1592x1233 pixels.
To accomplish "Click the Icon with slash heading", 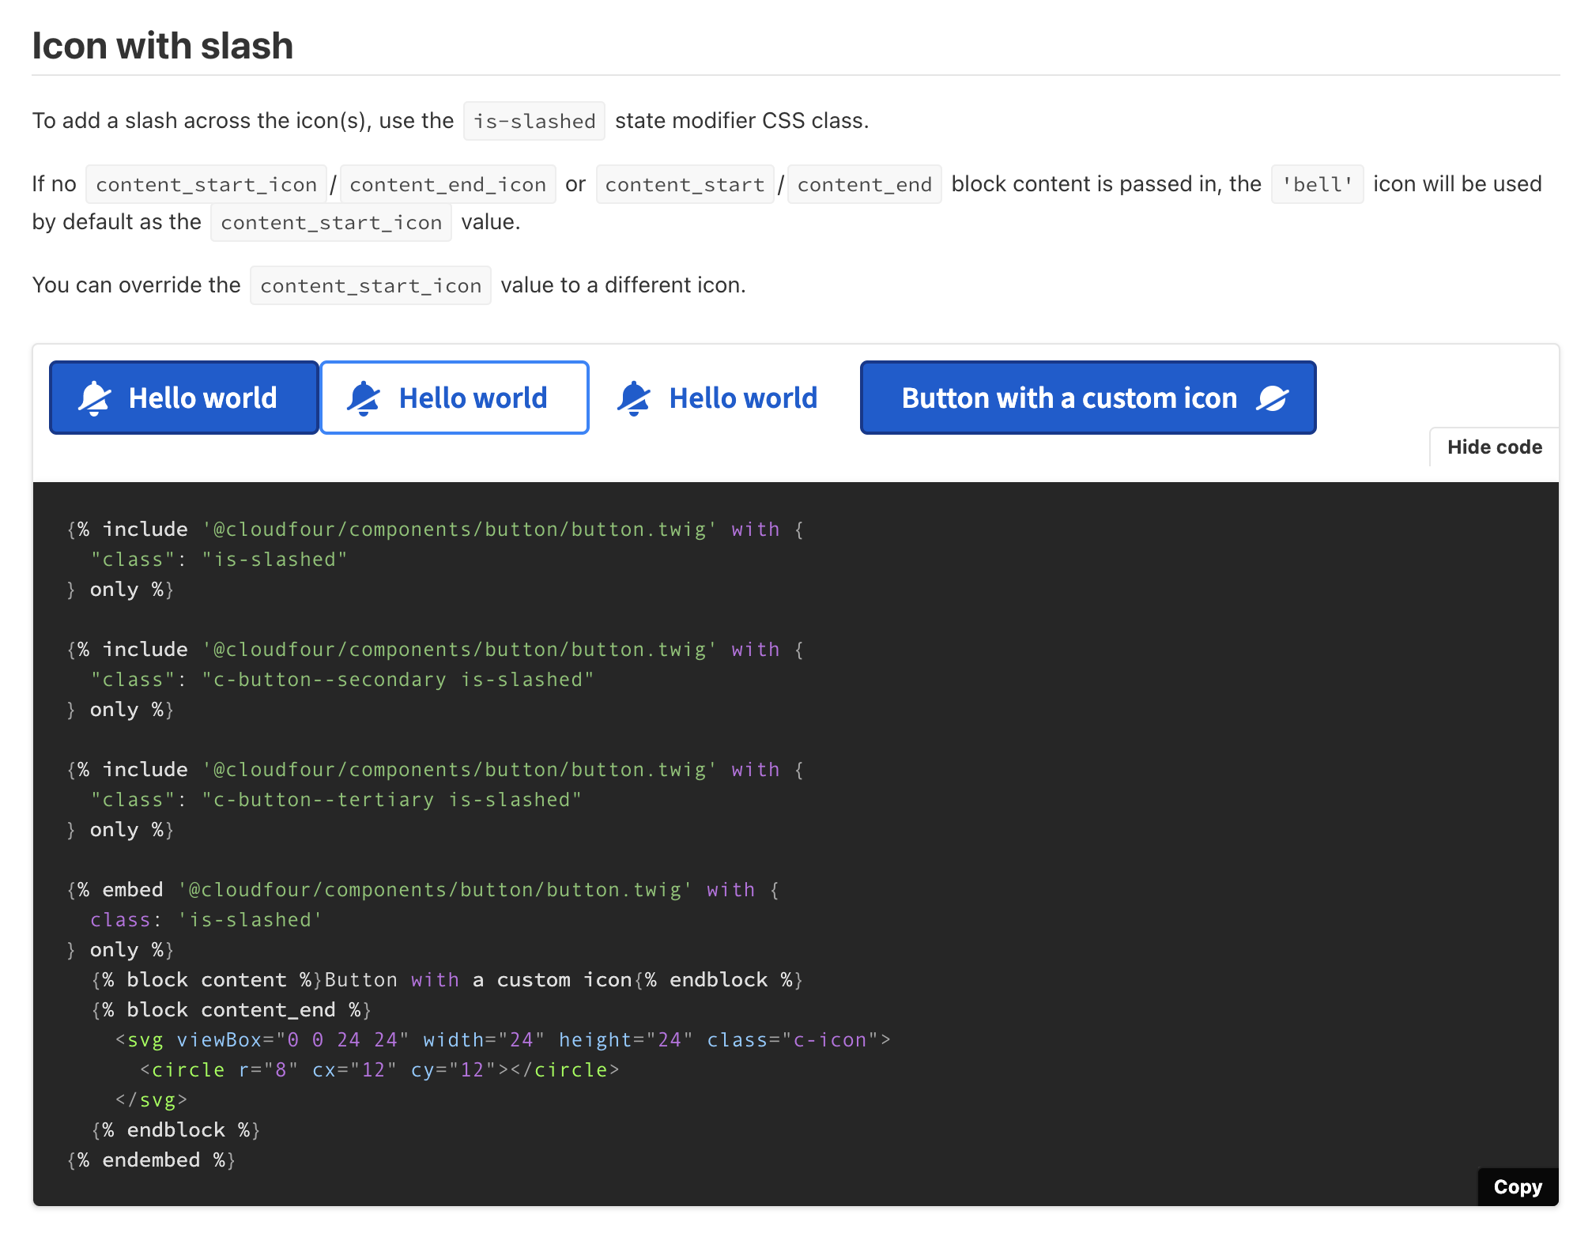I will click(x=163, y=46).
